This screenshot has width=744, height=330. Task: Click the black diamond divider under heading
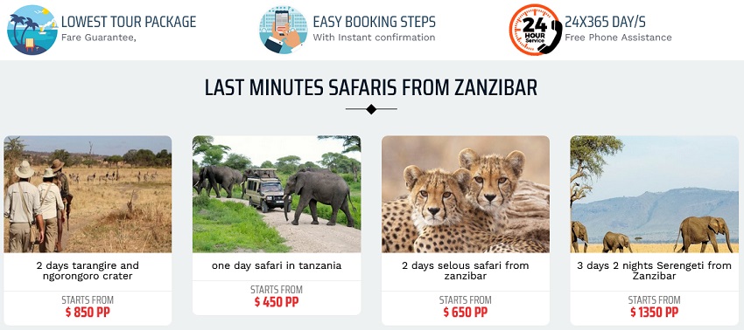click(371, 109)
